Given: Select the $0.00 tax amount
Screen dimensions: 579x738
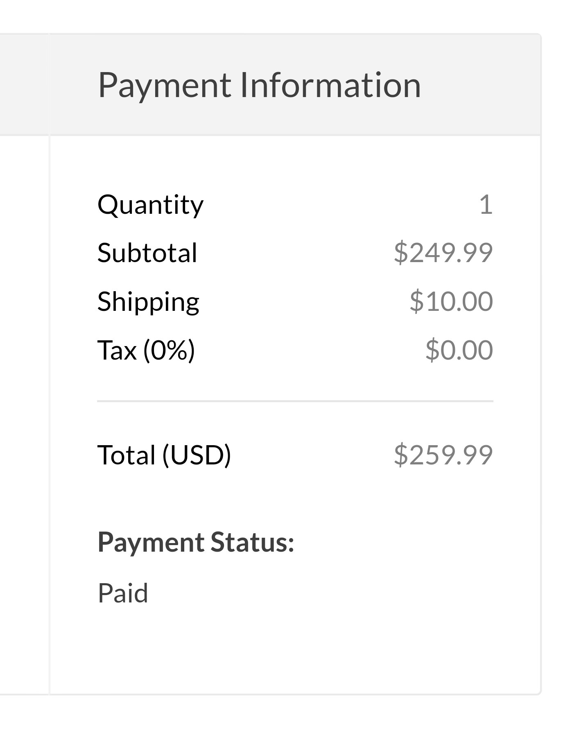Looking at the screenshot, I should tap(459, 350).
